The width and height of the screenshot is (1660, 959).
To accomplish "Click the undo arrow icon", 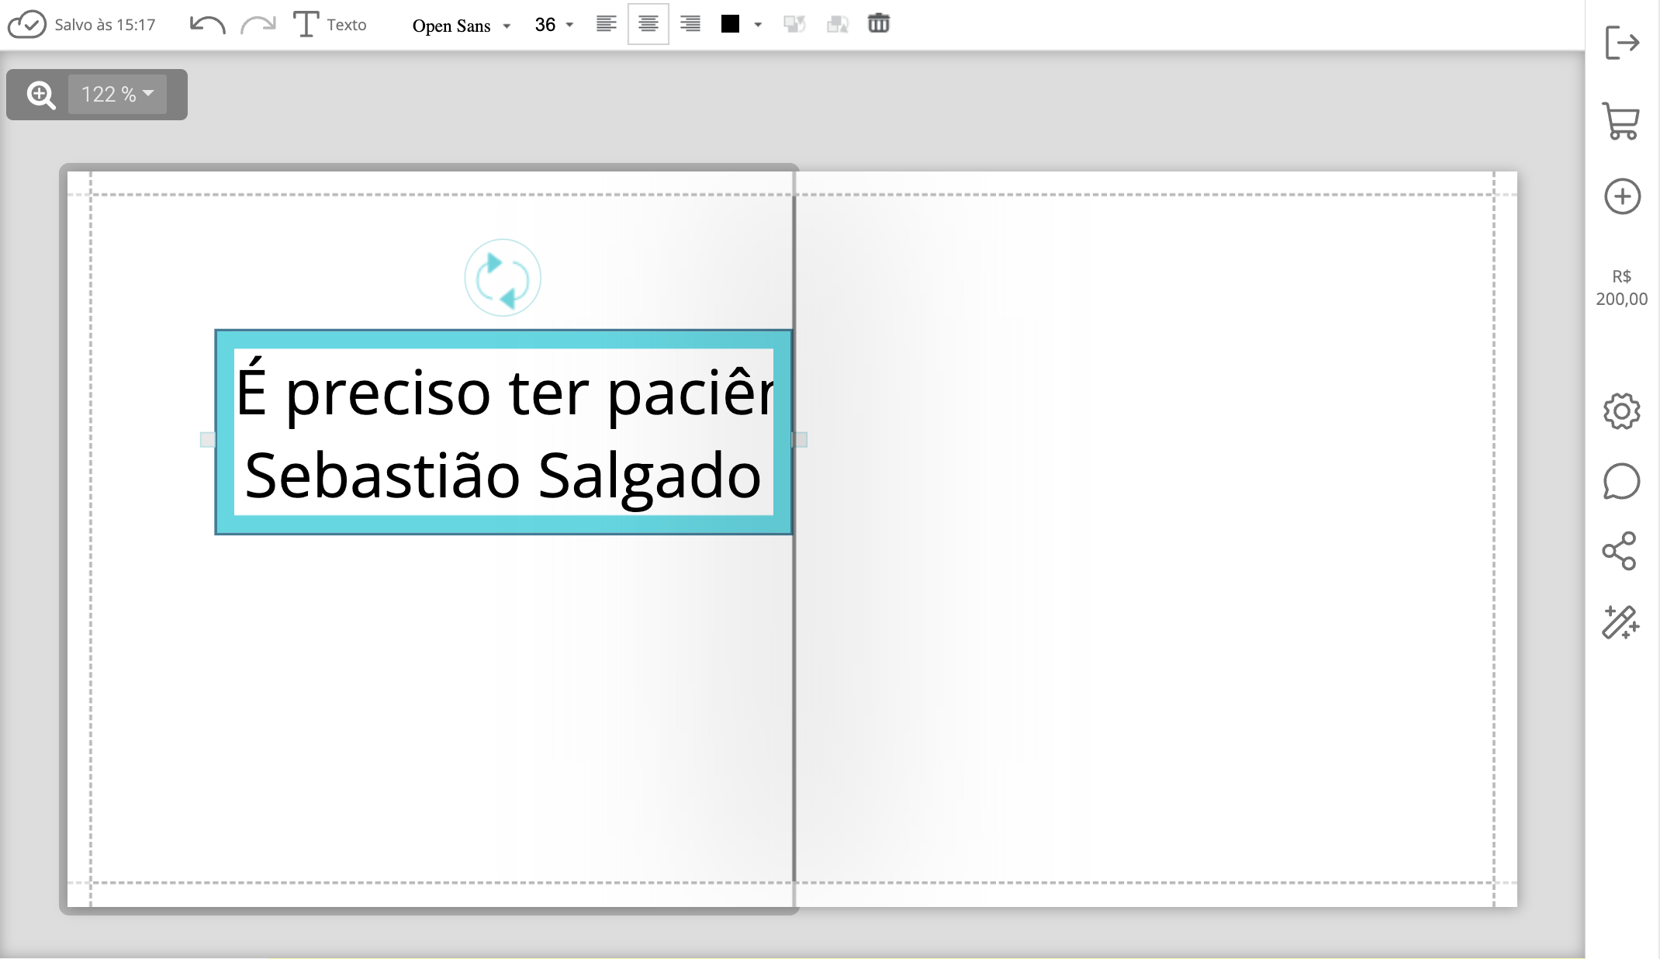I will (x=207, y=25).
